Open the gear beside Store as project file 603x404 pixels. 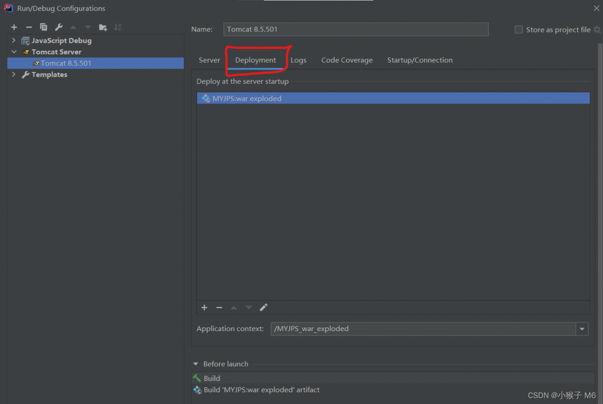[597, 30]
